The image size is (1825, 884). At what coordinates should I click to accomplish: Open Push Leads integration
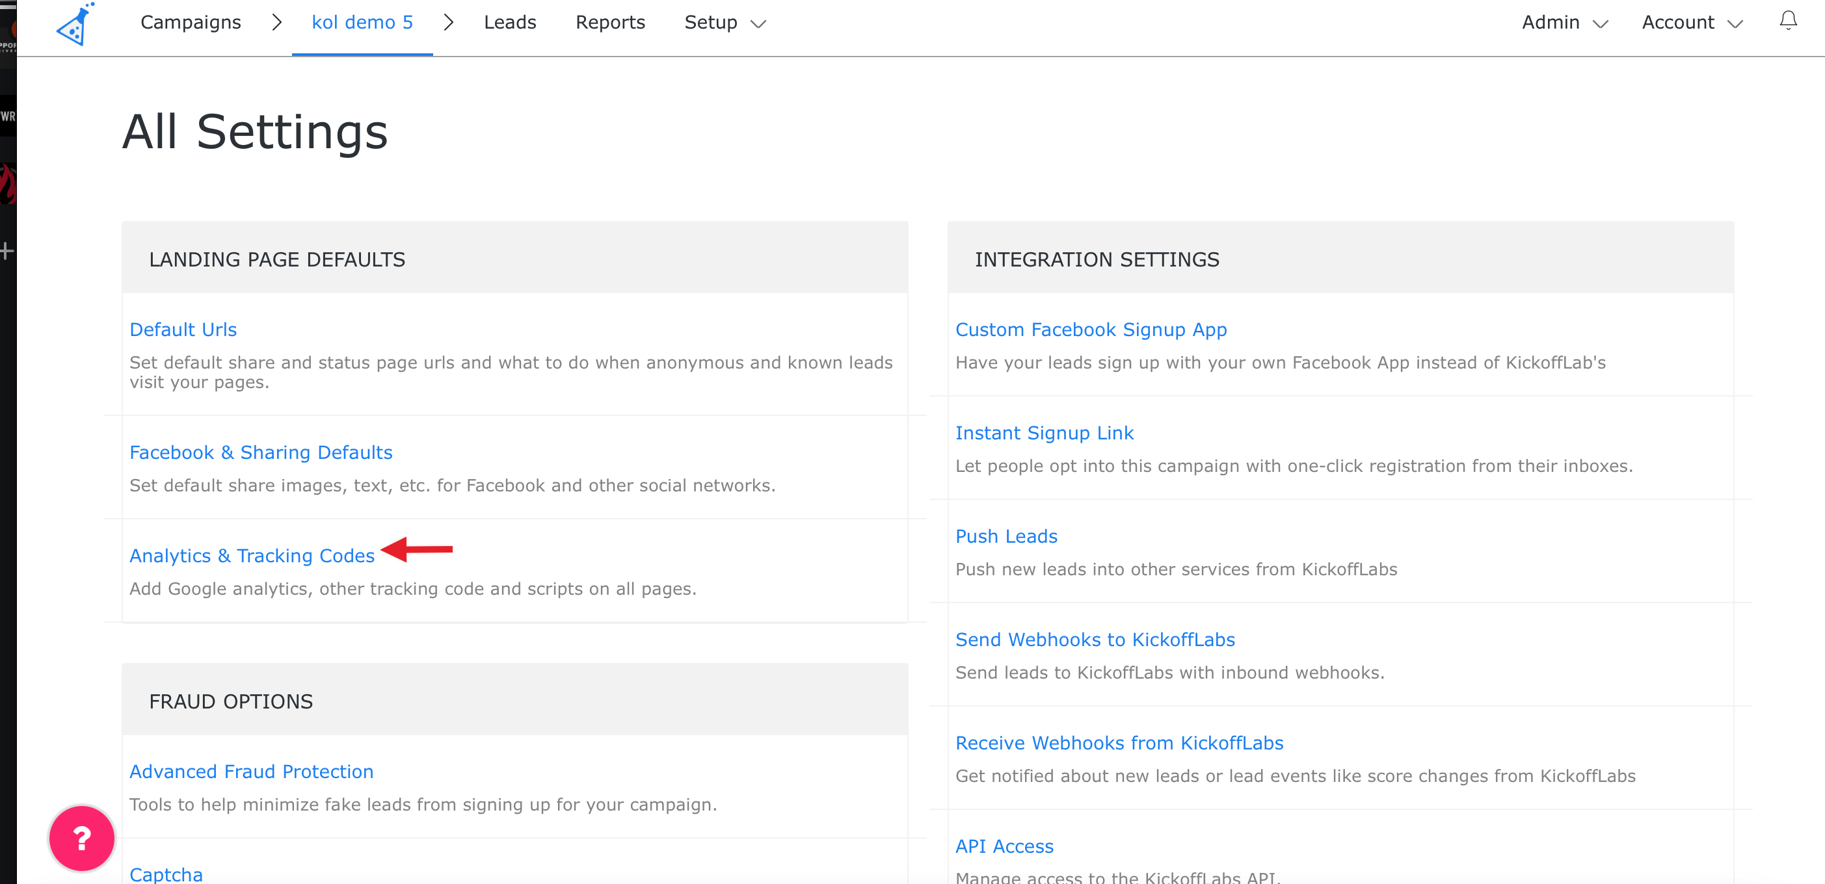(1006, 536)
